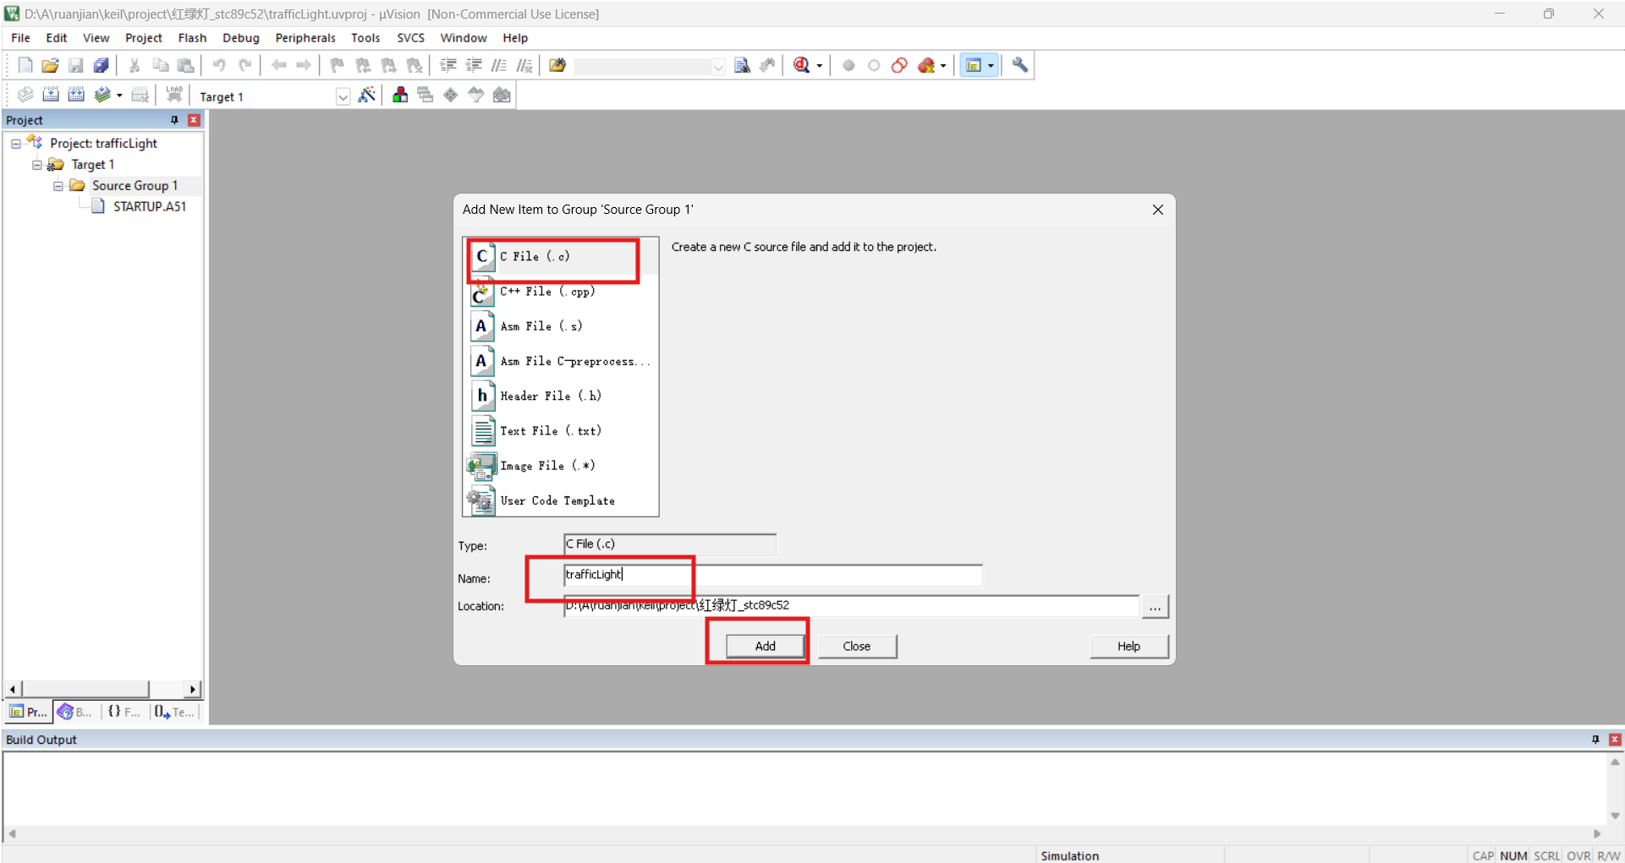The height and width of the screenshot is (863, 1625).
Task: Click the Find magnifier icon beside search box
Action: 742,65
